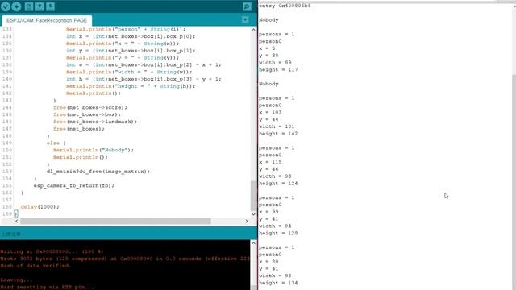Click the editor's horizontal scrollbar thumb
516x290 pixels.
pyautogui.click(x=115, y=221)
